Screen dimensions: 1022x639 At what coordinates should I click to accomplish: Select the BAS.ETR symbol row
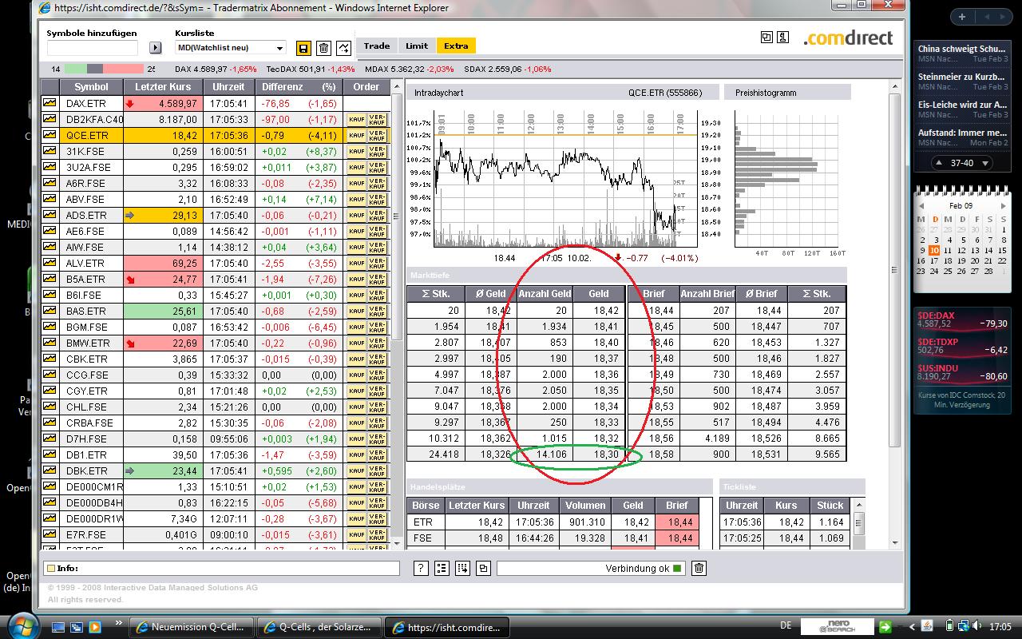[x=216, y=311]
